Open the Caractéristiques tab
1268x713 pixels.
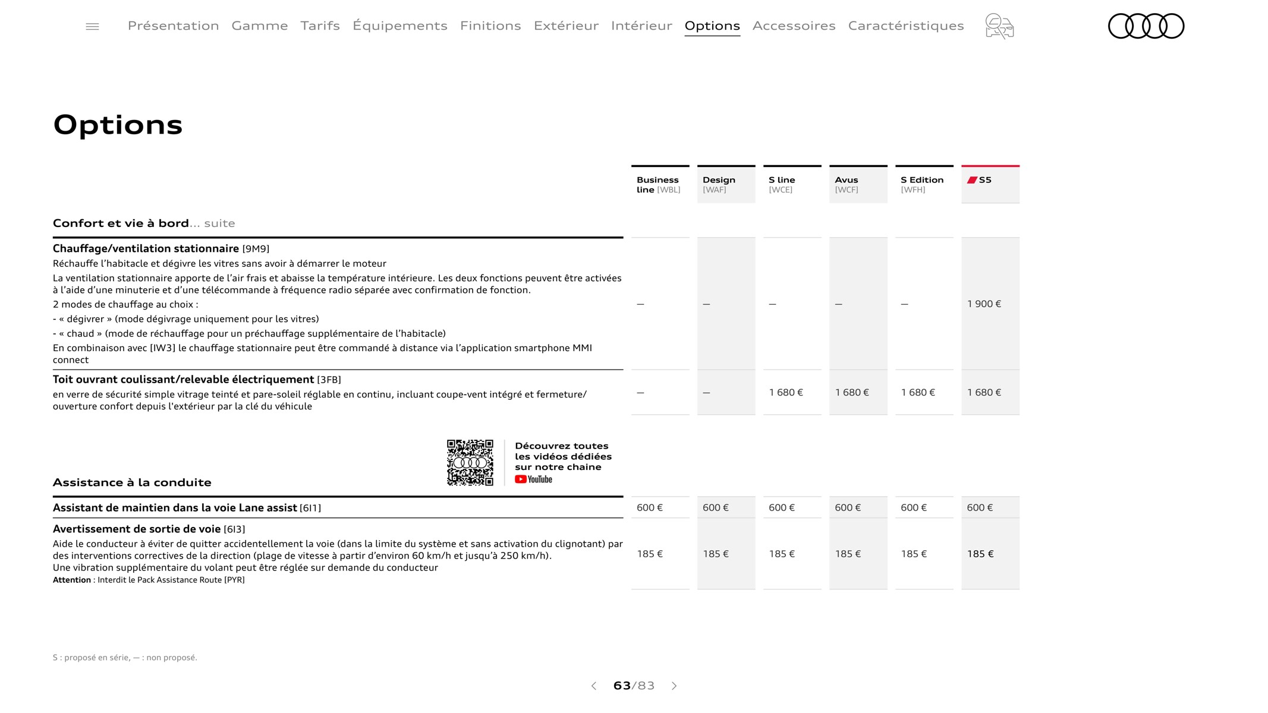906,26
